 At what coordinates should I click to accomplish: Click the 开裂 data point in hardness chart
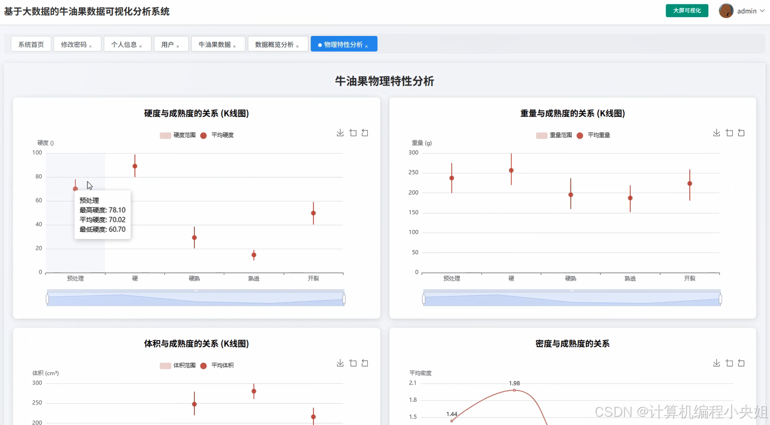313,213
